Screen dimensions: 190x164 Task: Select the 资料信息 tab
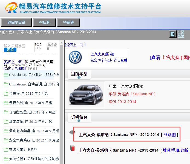79,118
